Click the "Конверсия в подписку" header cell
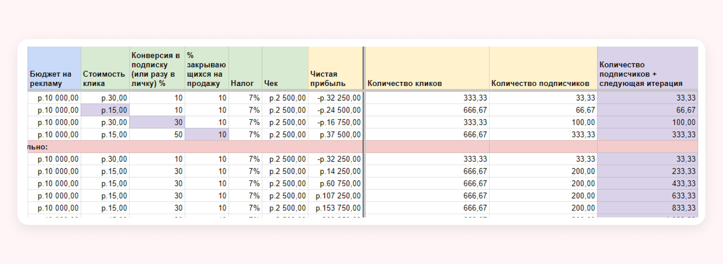723x264 pixels. click(x=157, y=68)
